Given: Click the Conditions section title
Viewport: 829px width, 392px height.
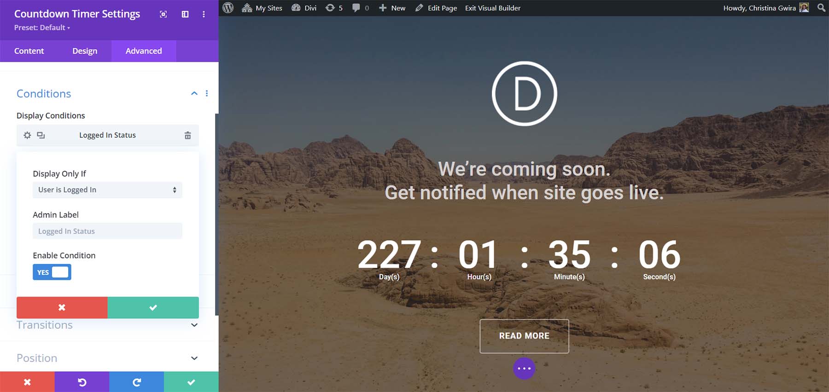Looking at the screenshot, I should tap(44, 93).
